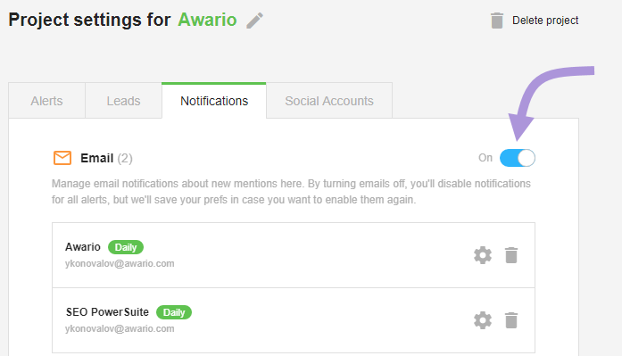Click the Delete project trash icon
This screenshot has width=622, height=356.
[x=497, y=21]
